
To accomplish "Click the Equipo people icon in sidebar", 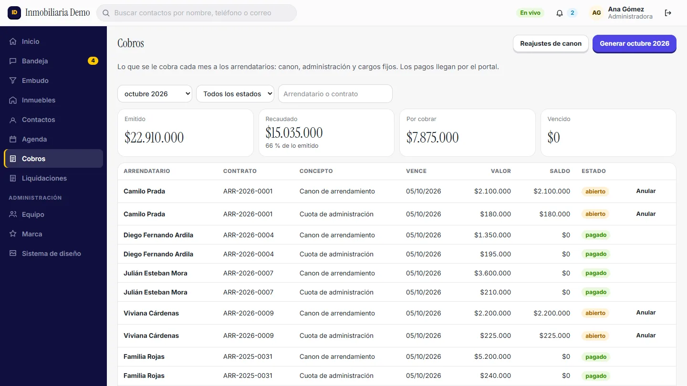I will (x=13, y=214).
